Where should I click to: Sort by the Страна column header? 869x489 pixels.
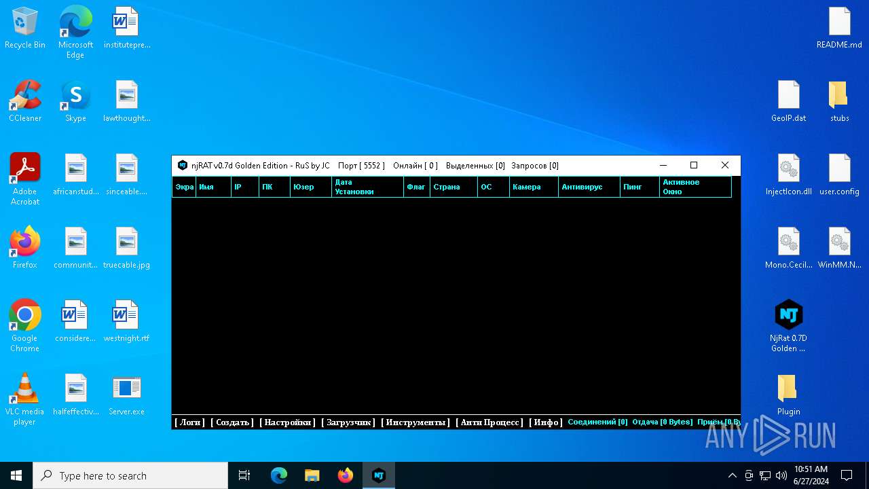pos(454,187)
